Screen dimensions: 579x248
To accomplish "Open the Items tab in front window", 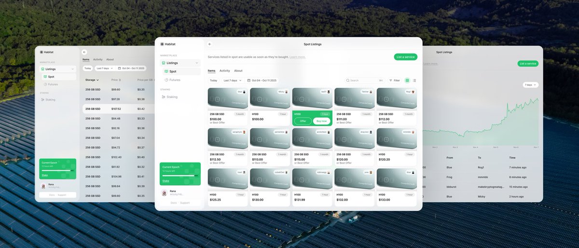I will [211, 70].
